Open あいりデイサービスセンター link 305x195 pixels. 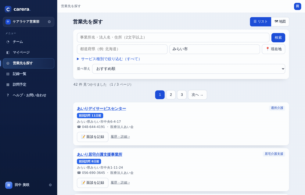point(101,108)
